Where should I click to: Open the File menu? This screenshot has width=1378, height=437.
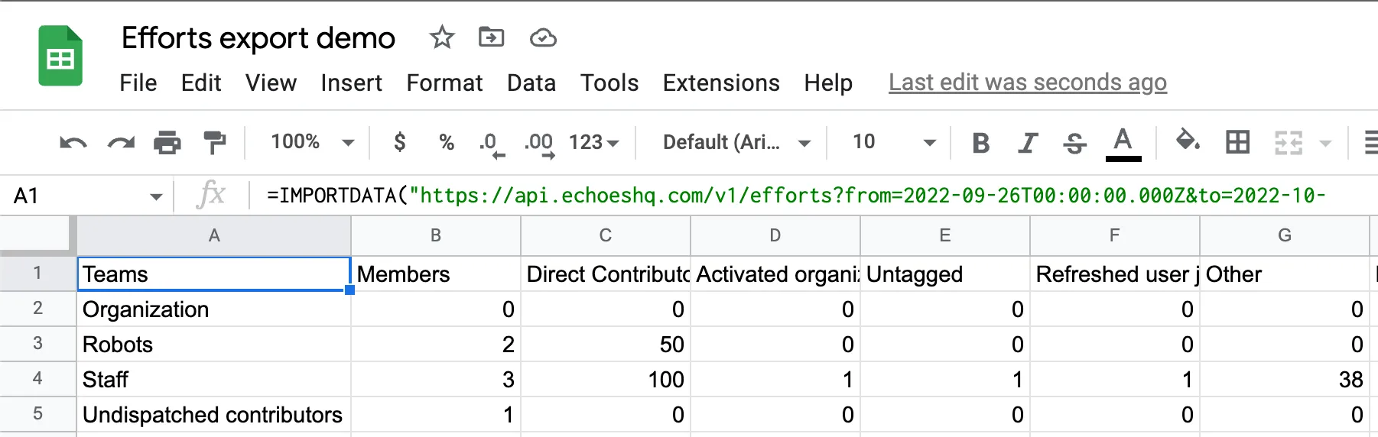point(138,83)
